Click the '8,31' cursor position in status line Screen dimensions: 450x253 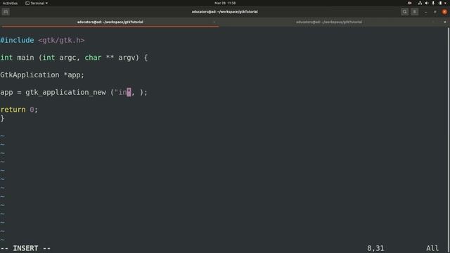pos(375,248)
